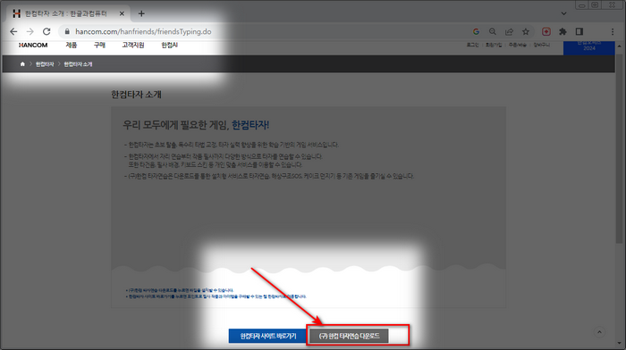The height and width of the screenshot is (350, 626).
Task: Click the 한컴타자 breadcrumb link
Action: [45, 63]
